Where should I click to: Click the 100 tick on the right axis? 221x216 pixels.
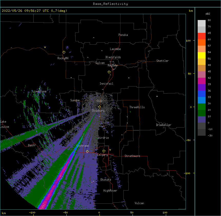(188, 41)
